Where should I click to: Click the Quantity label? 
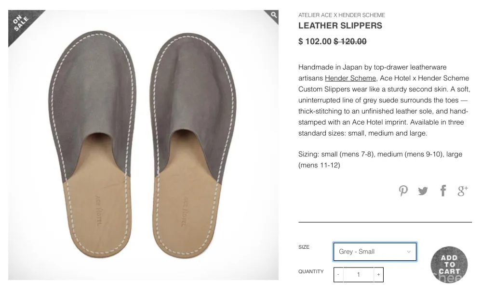click(x=311, y=271)
